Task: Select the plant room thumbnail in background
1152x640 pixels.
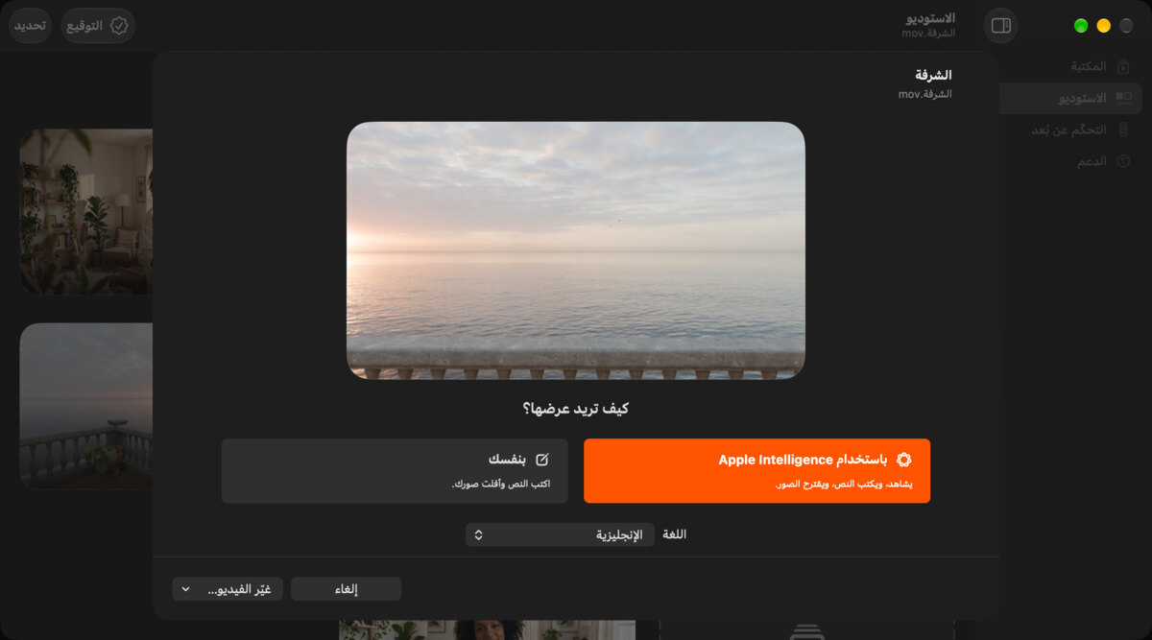Action: point(86,212)
